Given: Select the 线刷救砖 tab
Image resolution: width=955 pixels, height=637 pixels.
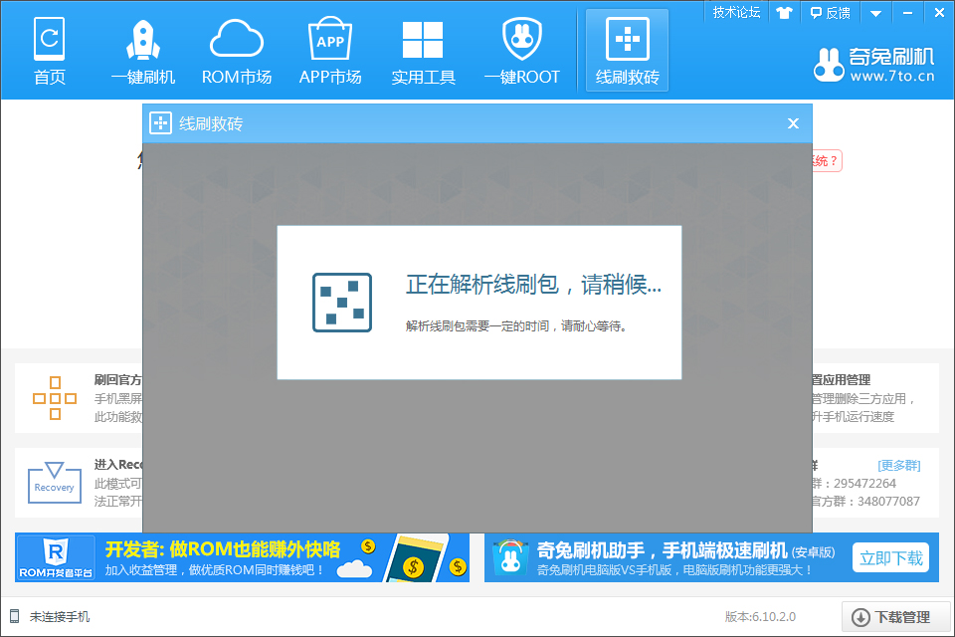Looking at the screenshot, I should tap(628, 50).
